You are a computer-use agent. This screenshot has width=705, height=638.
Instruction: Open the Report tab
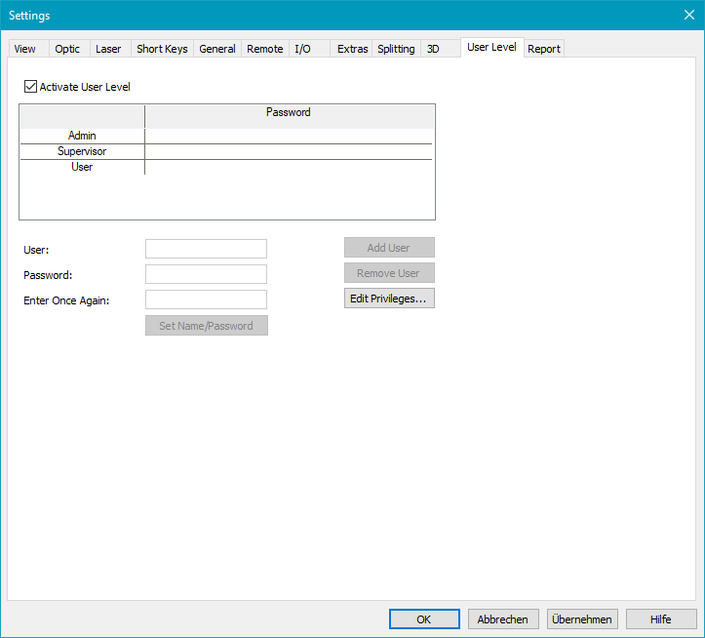544,49
